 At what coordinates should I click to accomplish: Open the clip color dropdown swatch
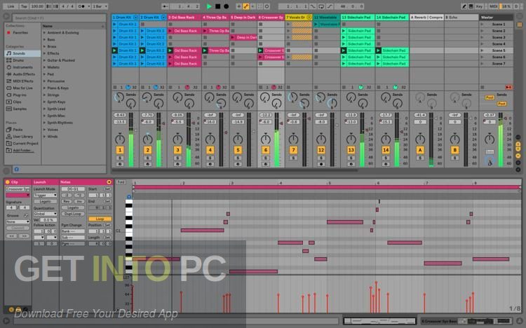18,196
